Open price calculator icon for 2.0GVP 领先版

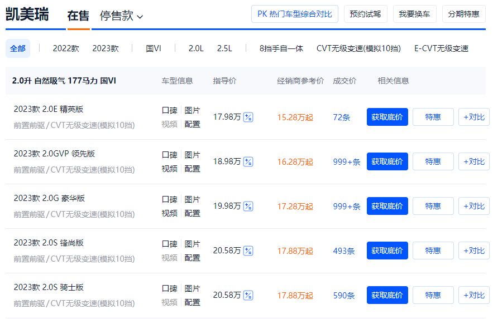248,161
